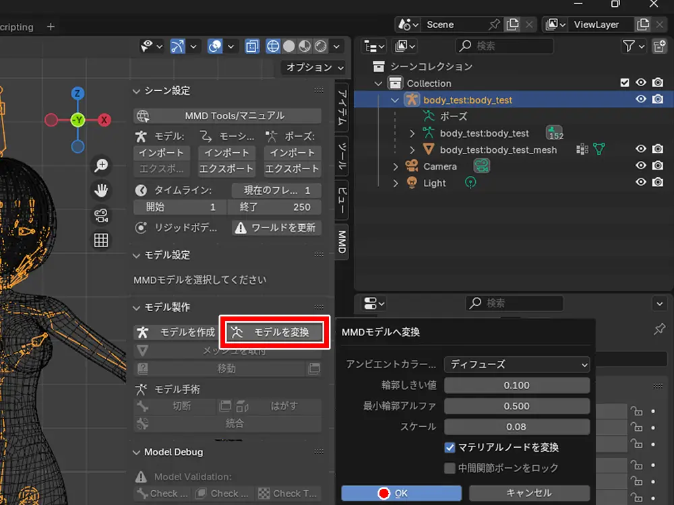Switch to the MMD sidebar tab
The height and width of the screenshot is (505, 674).
[342, 241]
